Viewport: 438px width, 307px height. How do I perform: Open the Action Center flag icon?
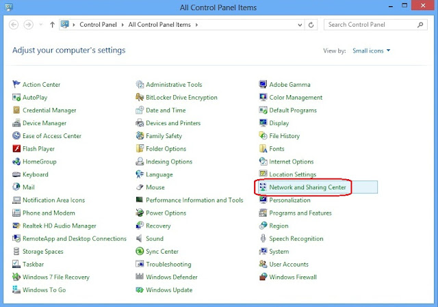[16, 84]
